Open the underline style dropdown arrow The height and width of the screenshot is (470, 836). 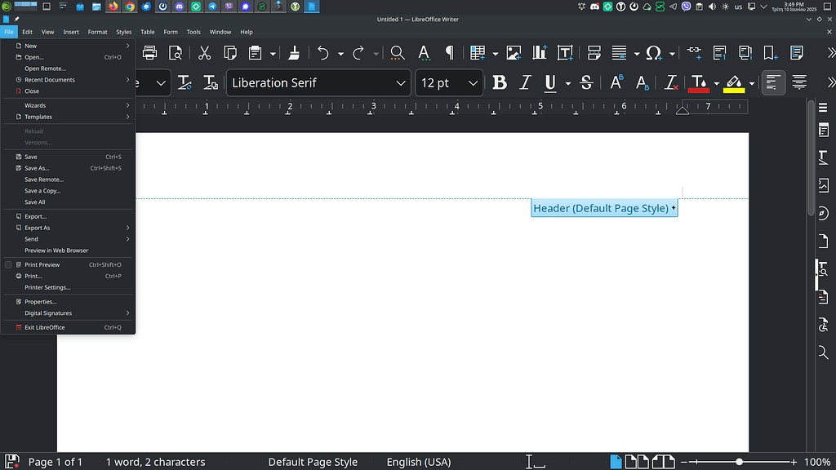coord(568,82)
